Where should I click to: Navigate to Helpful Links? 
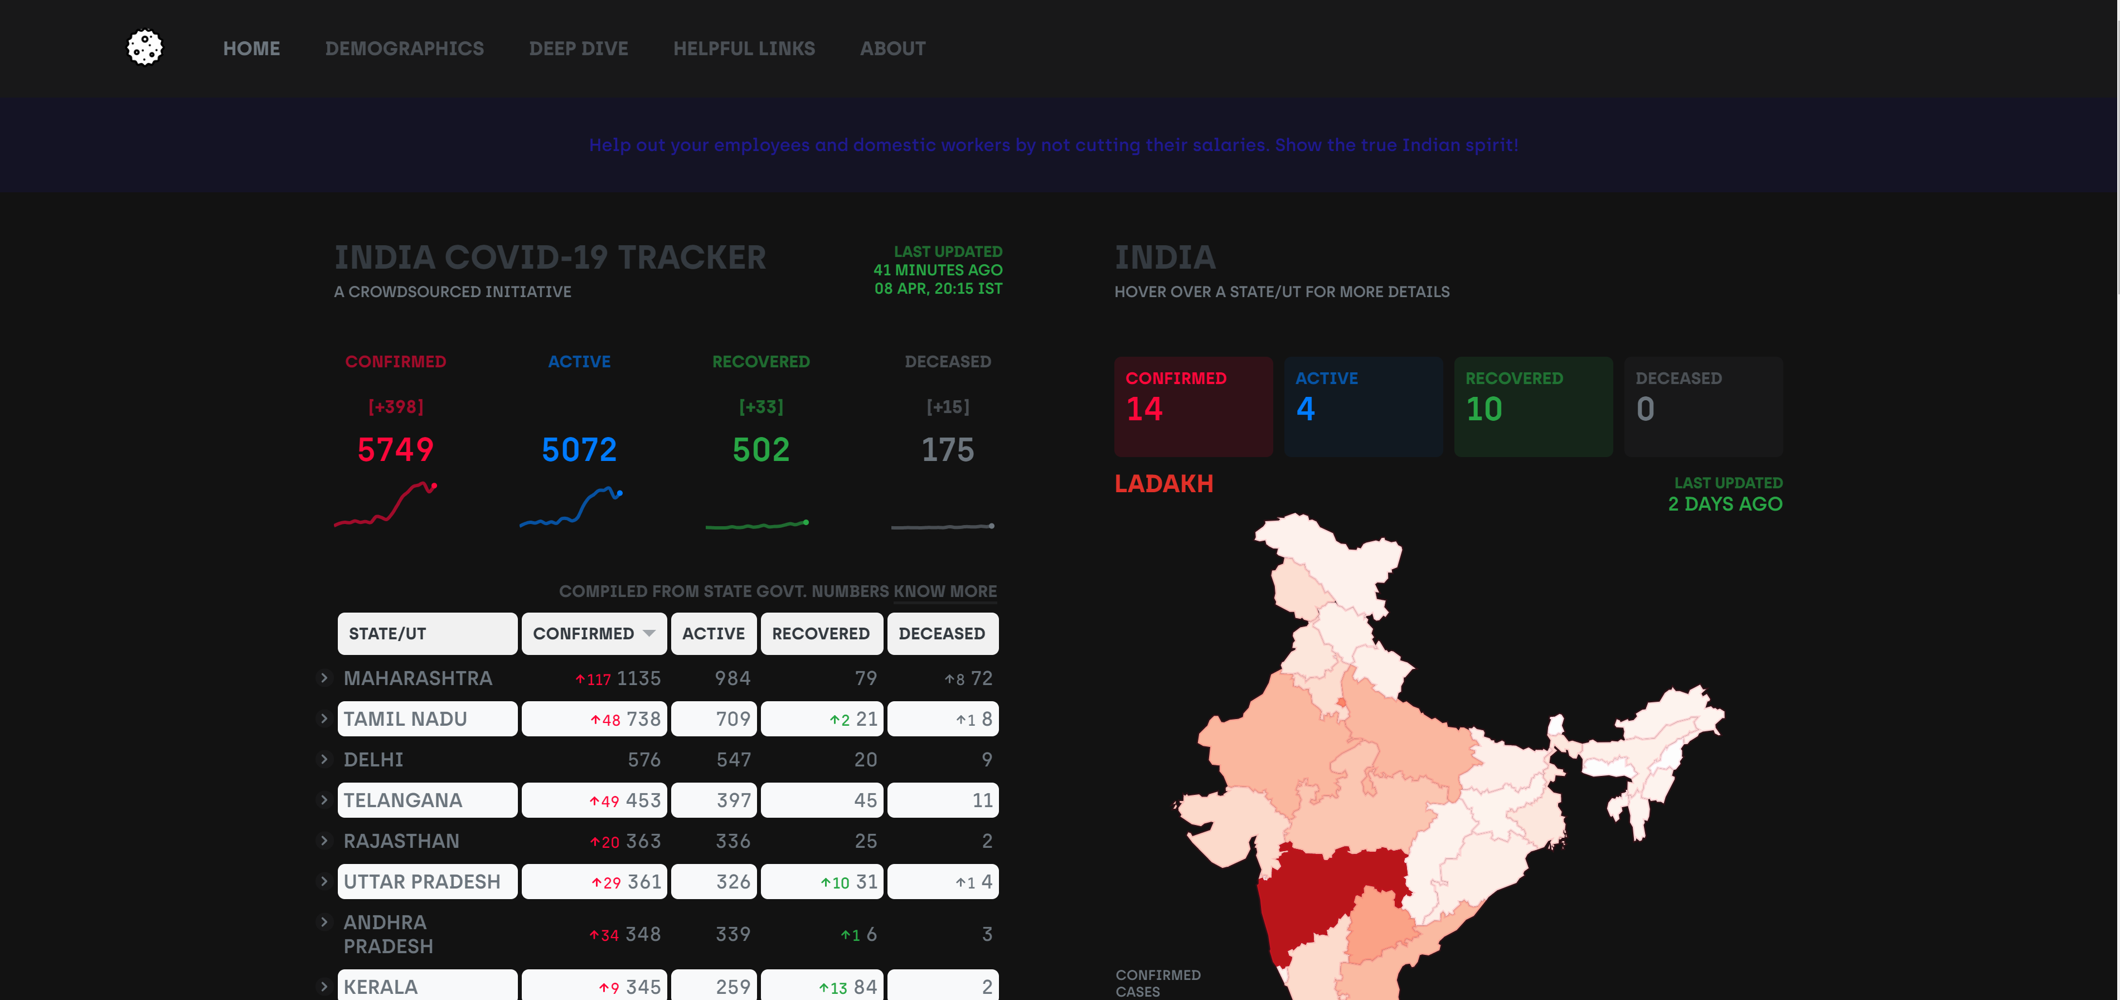point(744,48)
